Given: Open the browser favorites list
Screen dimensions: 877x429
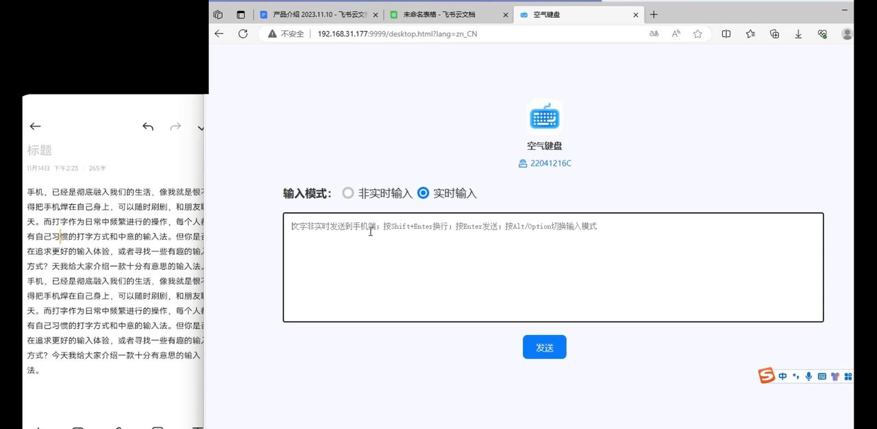Looking at the screenshot, I should pos(750,34).
